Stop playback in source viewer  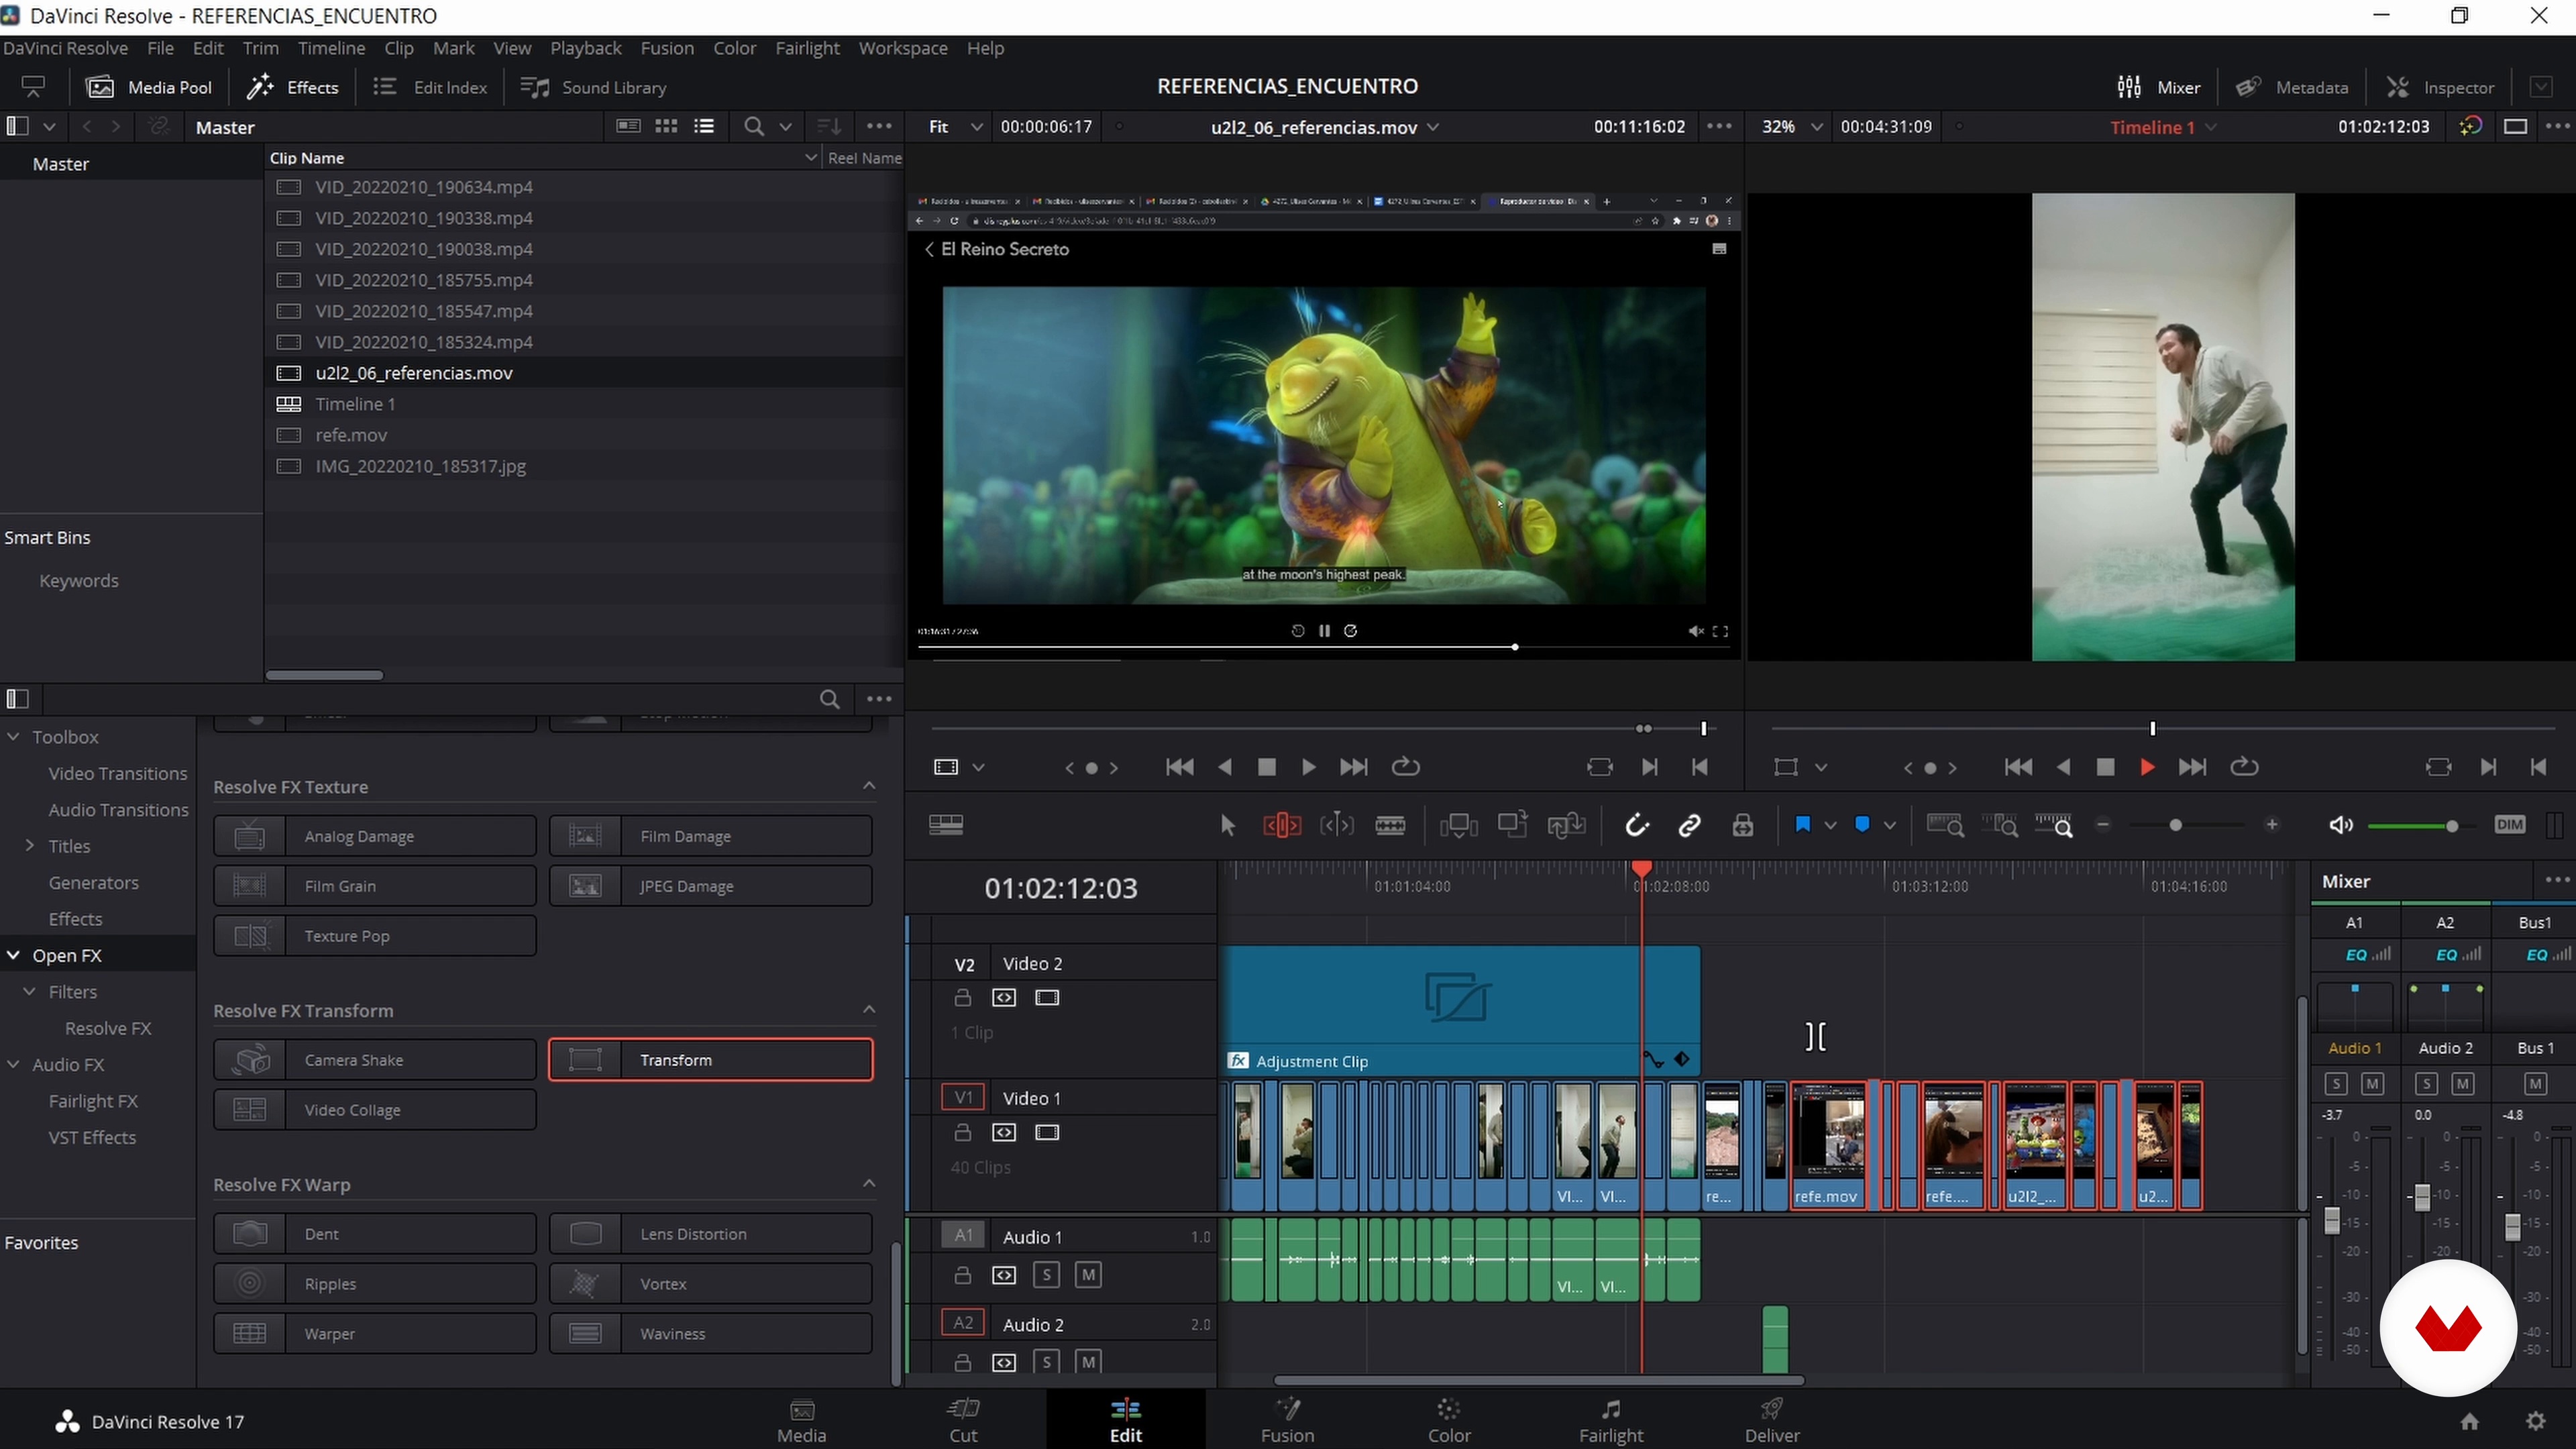pyautogui.click(x=1266, y=767)
